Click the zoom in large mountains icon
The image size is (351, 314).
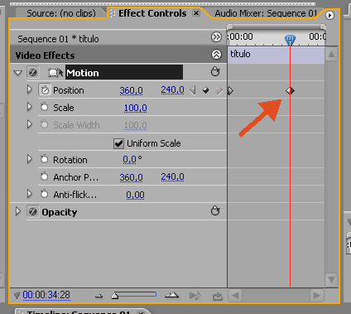pyautogui.click(x=171, y=296)
